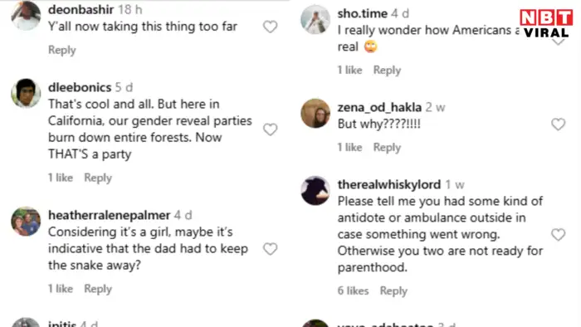The height and width of the screenshot is (327, 581).
Task: Click the NBT Viral logo
Action: [546, 23]
